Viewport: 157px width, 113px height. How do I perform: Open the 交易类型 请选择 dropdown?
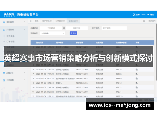tap(52, 33)
